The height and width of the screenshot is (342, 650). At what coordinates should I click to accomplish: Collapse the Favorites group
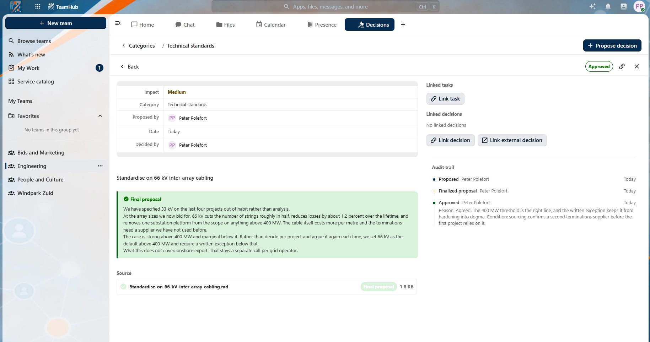(100, 116)
